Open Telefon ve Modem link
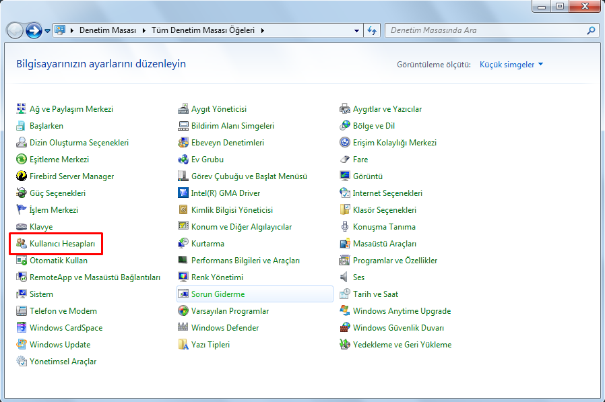The image size is (605, 402). pyautogui.click(x=63, y=311)
